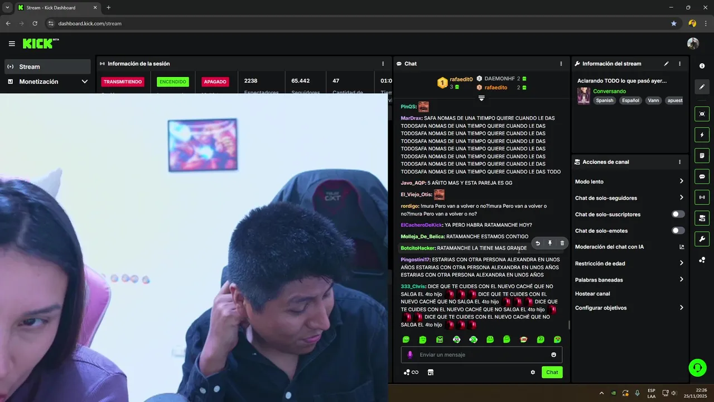Expand the Modo lento option

click(x=629, y=181)
